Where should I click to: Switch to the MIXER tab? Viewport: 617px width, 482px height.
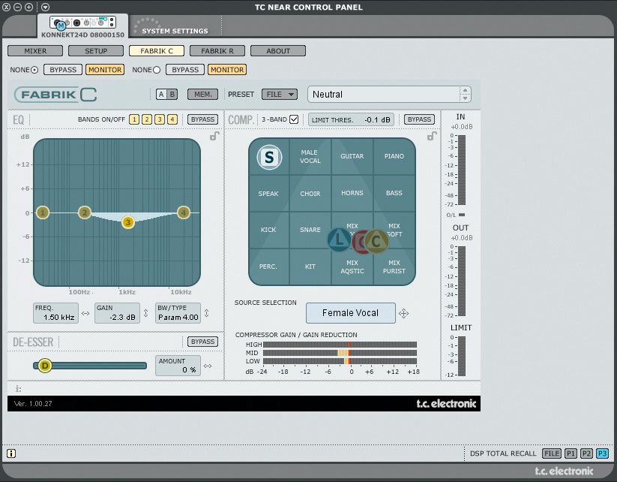tap(35, 51)
